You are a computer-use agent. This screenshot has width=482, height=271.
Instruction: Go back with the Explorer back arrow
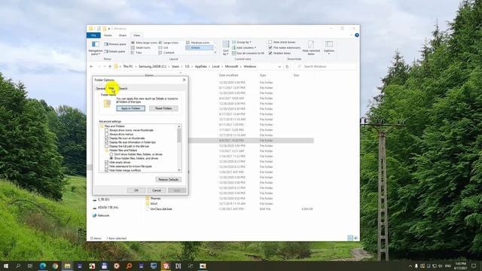91,66
